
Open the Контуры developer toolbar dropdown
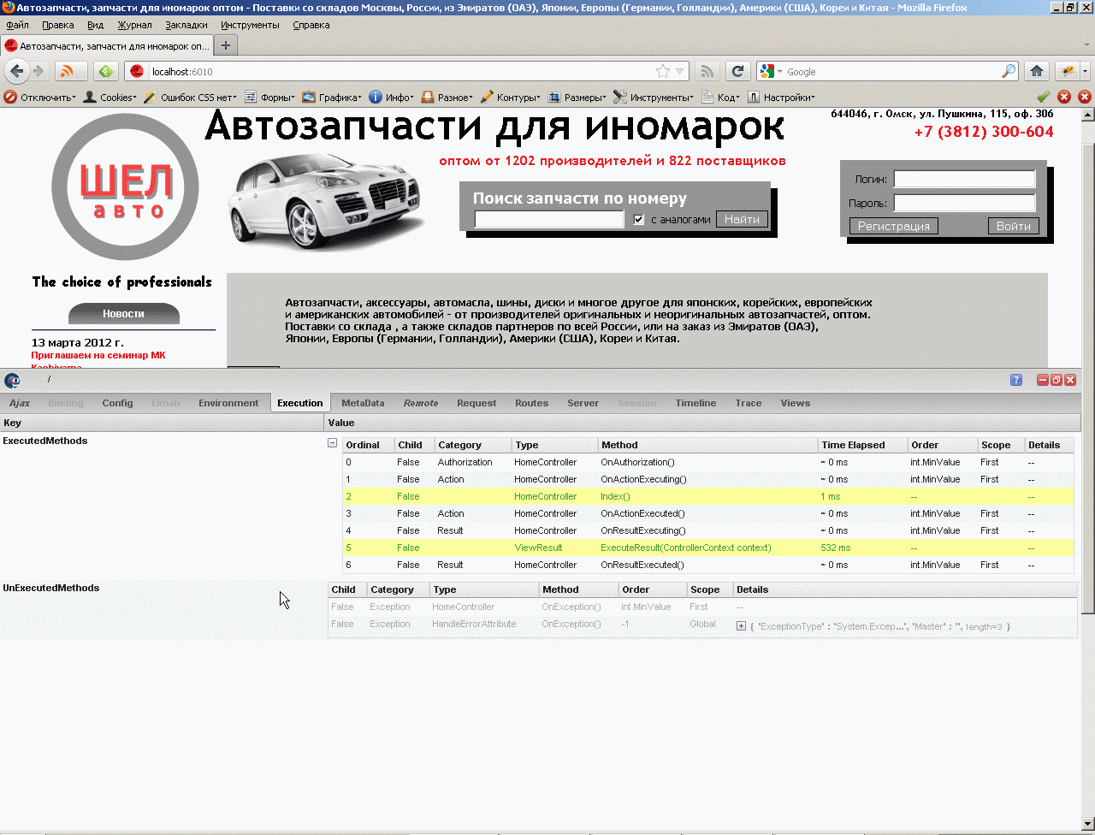coord(510,98)
